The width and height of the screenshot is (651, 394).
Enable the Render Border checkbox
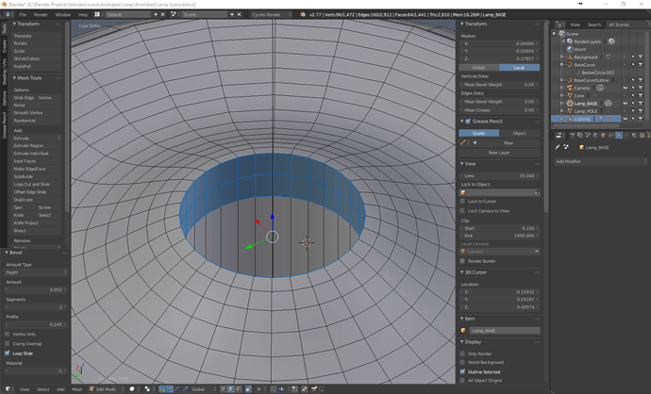[463, 260]
